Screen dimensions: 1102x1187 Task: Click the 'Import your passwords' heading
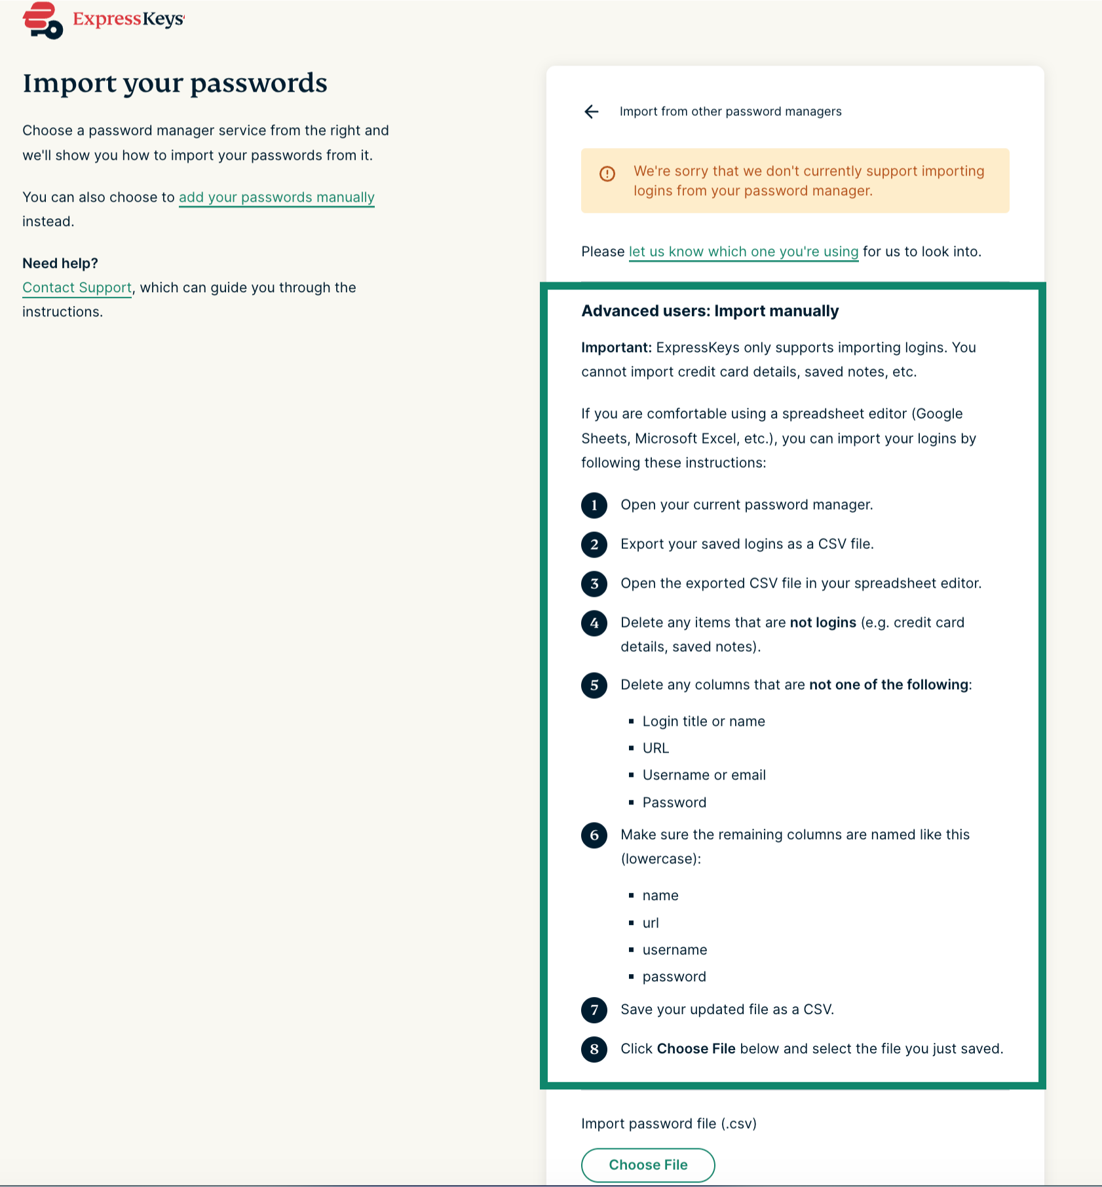click(175, 83)
